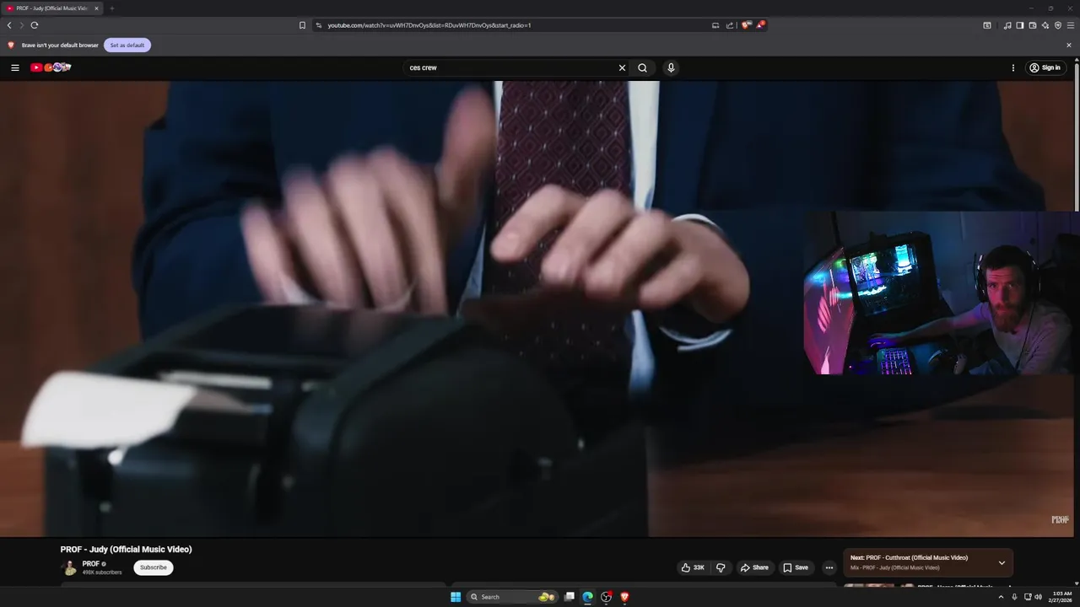1080x607 pixels.
Task: Open Leo AI assistant icon
Action: (1045, 25)
